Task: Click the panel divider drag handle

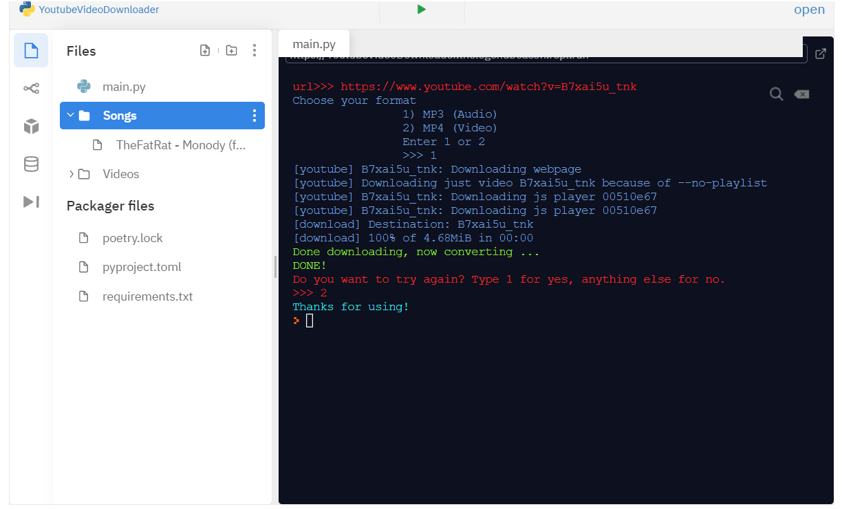Action: (275, 267)
